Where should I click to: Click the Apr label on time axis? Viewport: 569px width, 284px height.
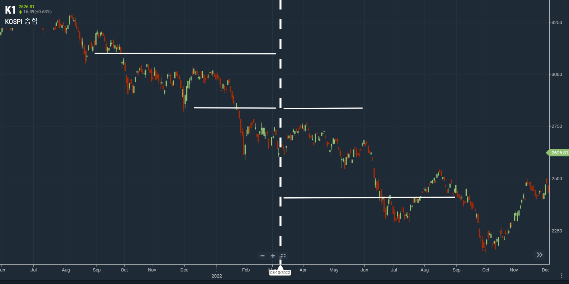303,270
